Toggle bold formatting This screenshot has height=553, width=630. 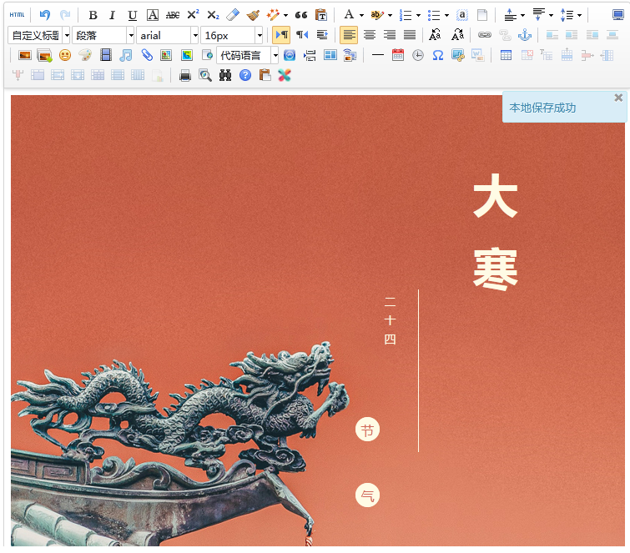(93, 15)
